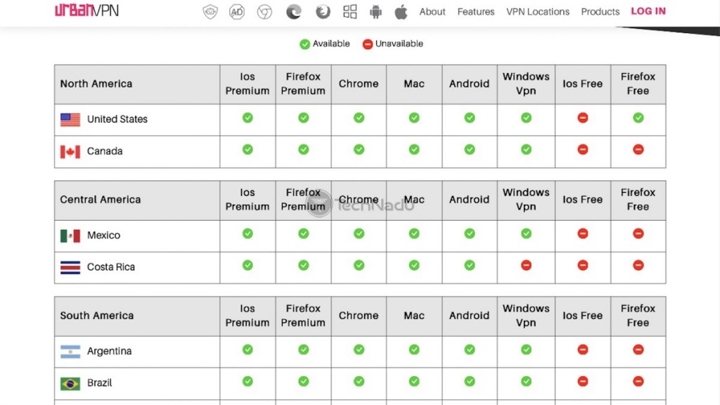This screenshot has width=720, height=405.
Task: Click the United States flag
Action: pos(70,120)
